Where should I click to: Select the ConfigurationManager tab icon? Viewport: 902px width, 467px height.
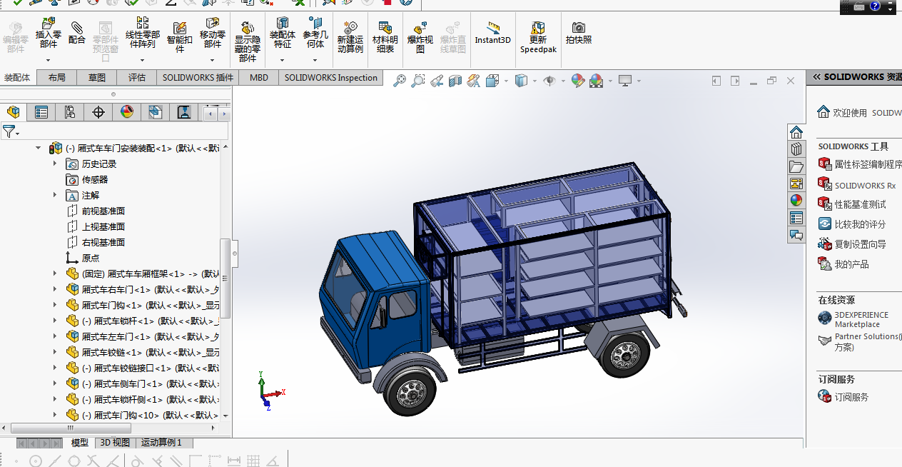tap(70, 112)
